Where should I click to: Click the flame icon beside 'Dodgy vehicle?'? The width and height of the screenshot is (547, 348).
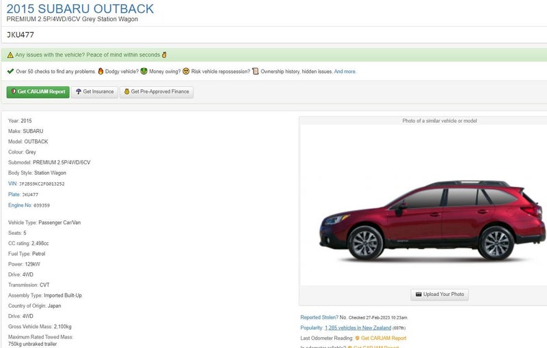[101, 72]
